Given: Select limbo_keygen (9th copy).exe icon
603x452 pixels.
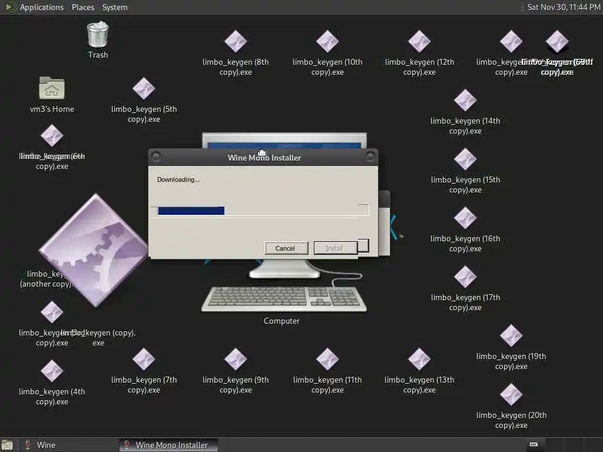Looking at the screenshot, I should 236,359.
